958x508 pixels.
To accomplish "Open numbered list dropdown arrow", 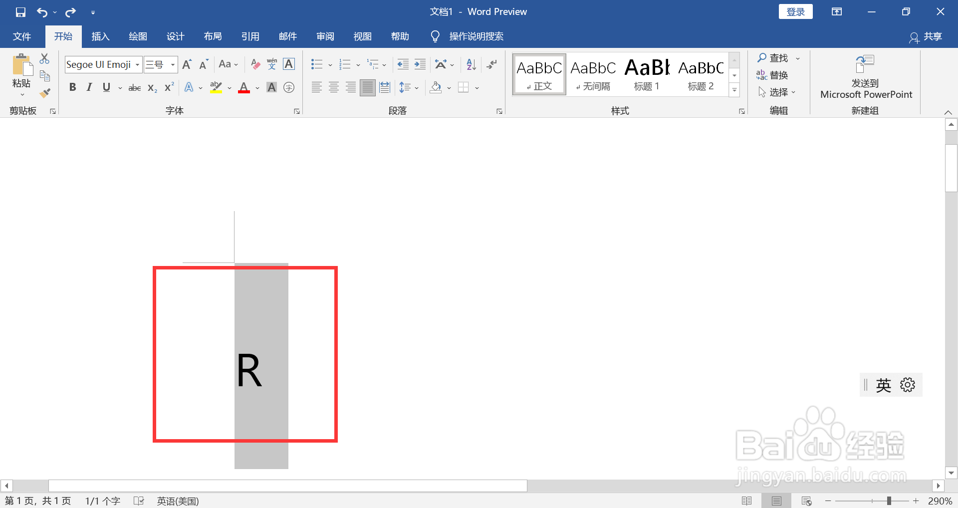I will 358,65.
